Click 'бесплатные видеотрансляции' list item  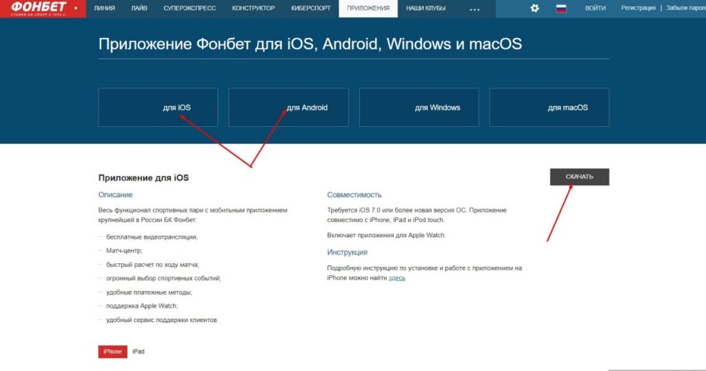152,237
